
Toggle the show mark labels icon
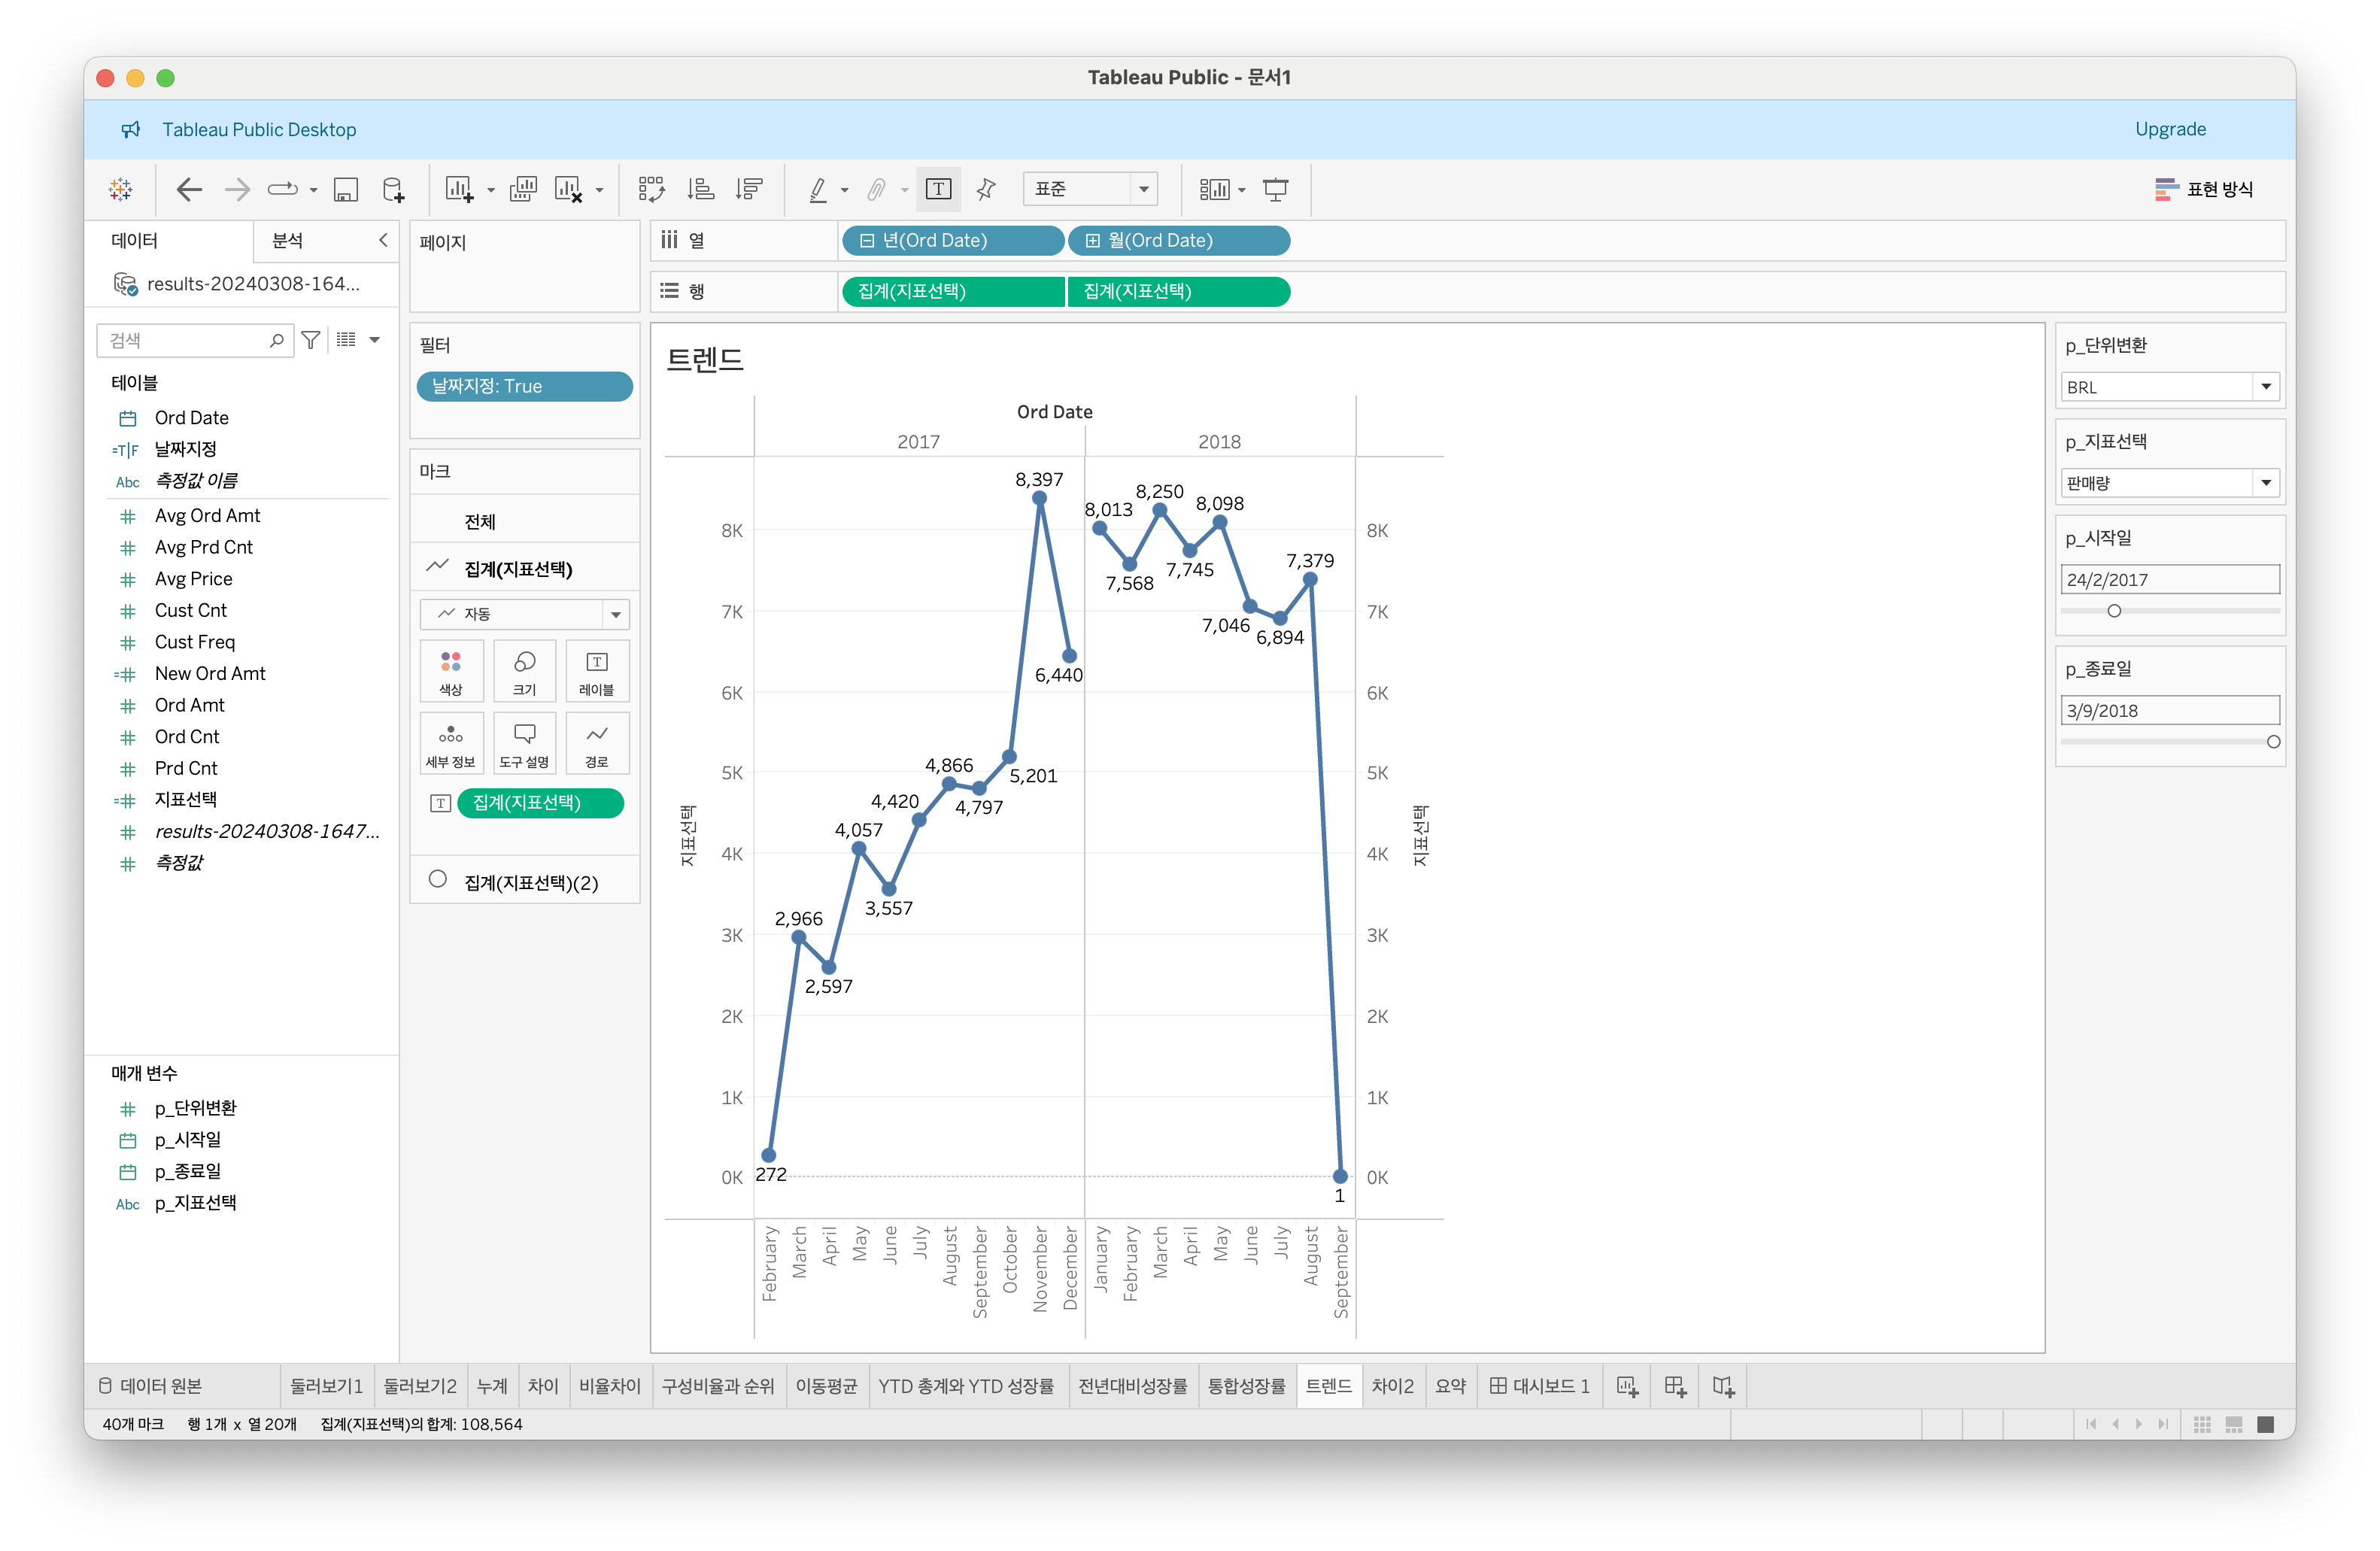click(938, 189)
